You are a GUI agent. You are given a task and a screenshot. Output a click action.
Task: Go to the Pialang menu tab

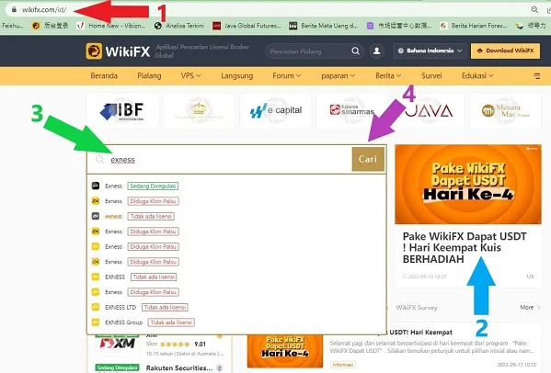(149, 75)
